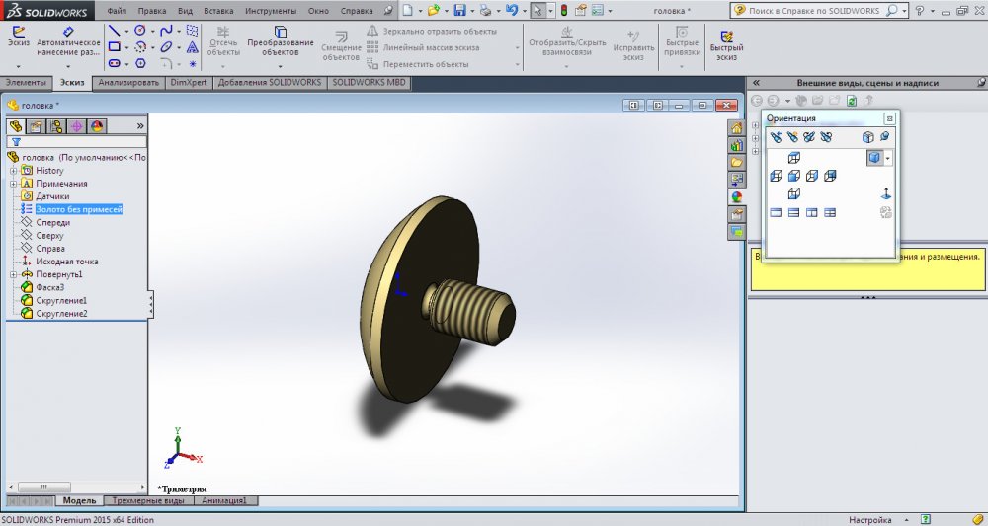Viewport: 988px width, 526px height.
Task: Select the single viewport layout icon
Action: (776, 212)
